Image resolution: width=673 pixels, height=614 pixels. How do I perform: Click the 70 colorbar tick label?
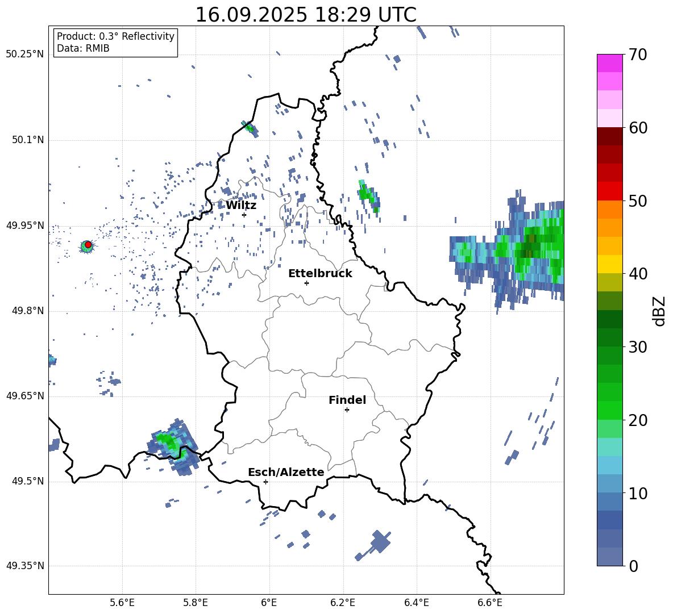pyautogui.click(x=638, y=55)
